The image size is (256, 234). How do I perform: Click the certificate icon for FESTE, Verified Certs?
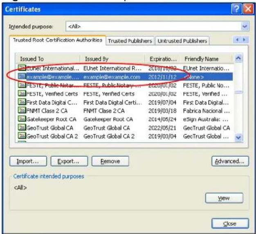pos(22,93)
